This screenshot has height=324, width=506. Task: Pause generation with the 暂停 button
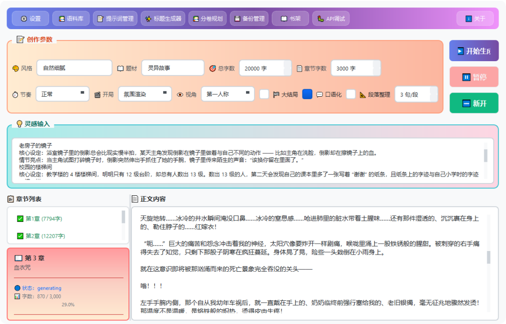pyautogui.click(x=473, y=77)
